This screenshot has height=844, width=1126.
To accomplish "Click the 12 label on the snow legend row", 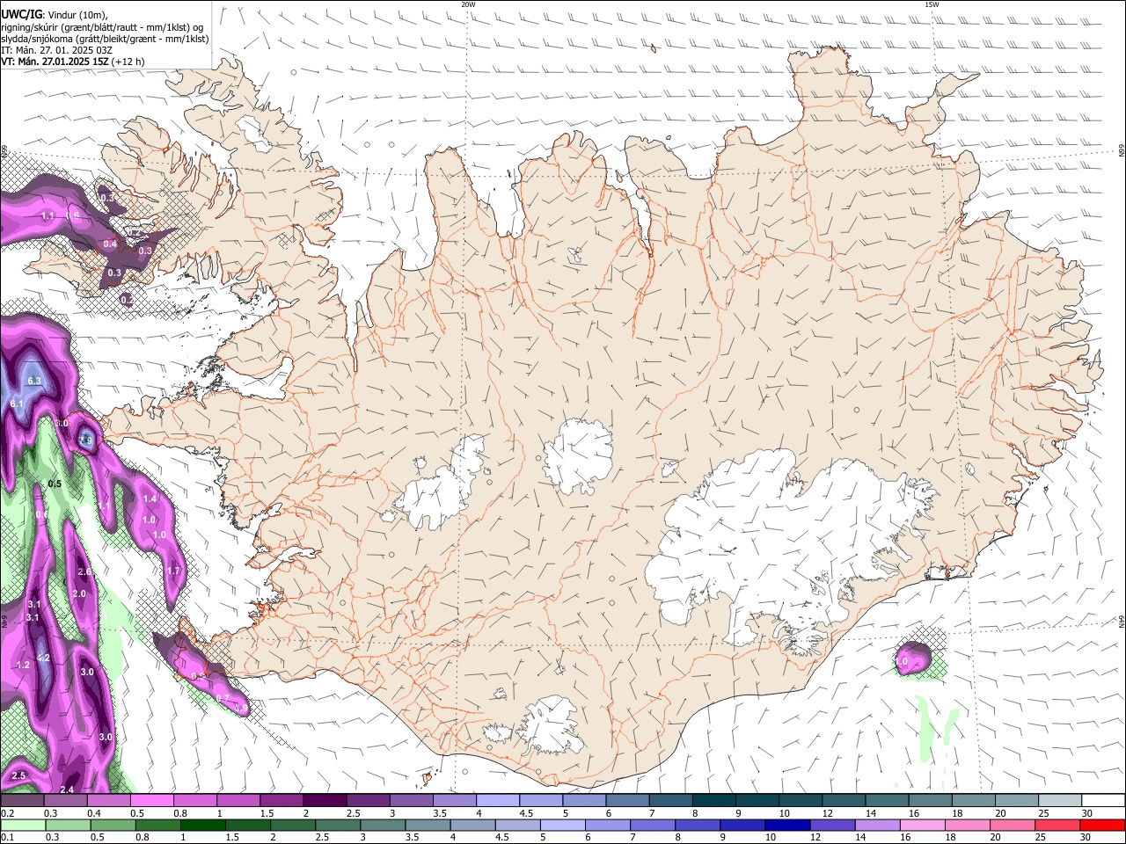I will point(827,813).
